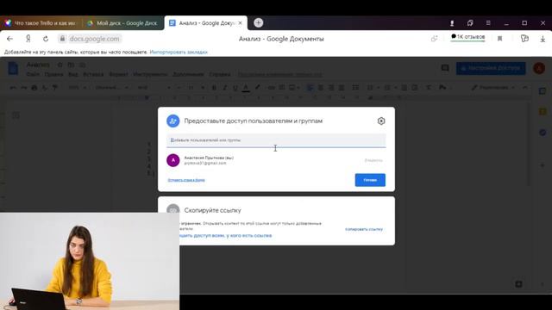Open the paragraph style dropdown

click(111, 88)
